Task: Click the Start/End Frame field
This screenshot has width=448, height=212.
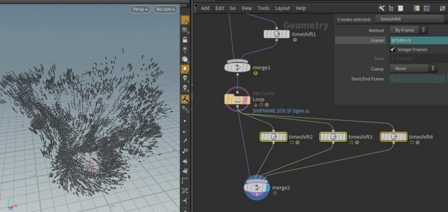Action: tap(417, 79)
